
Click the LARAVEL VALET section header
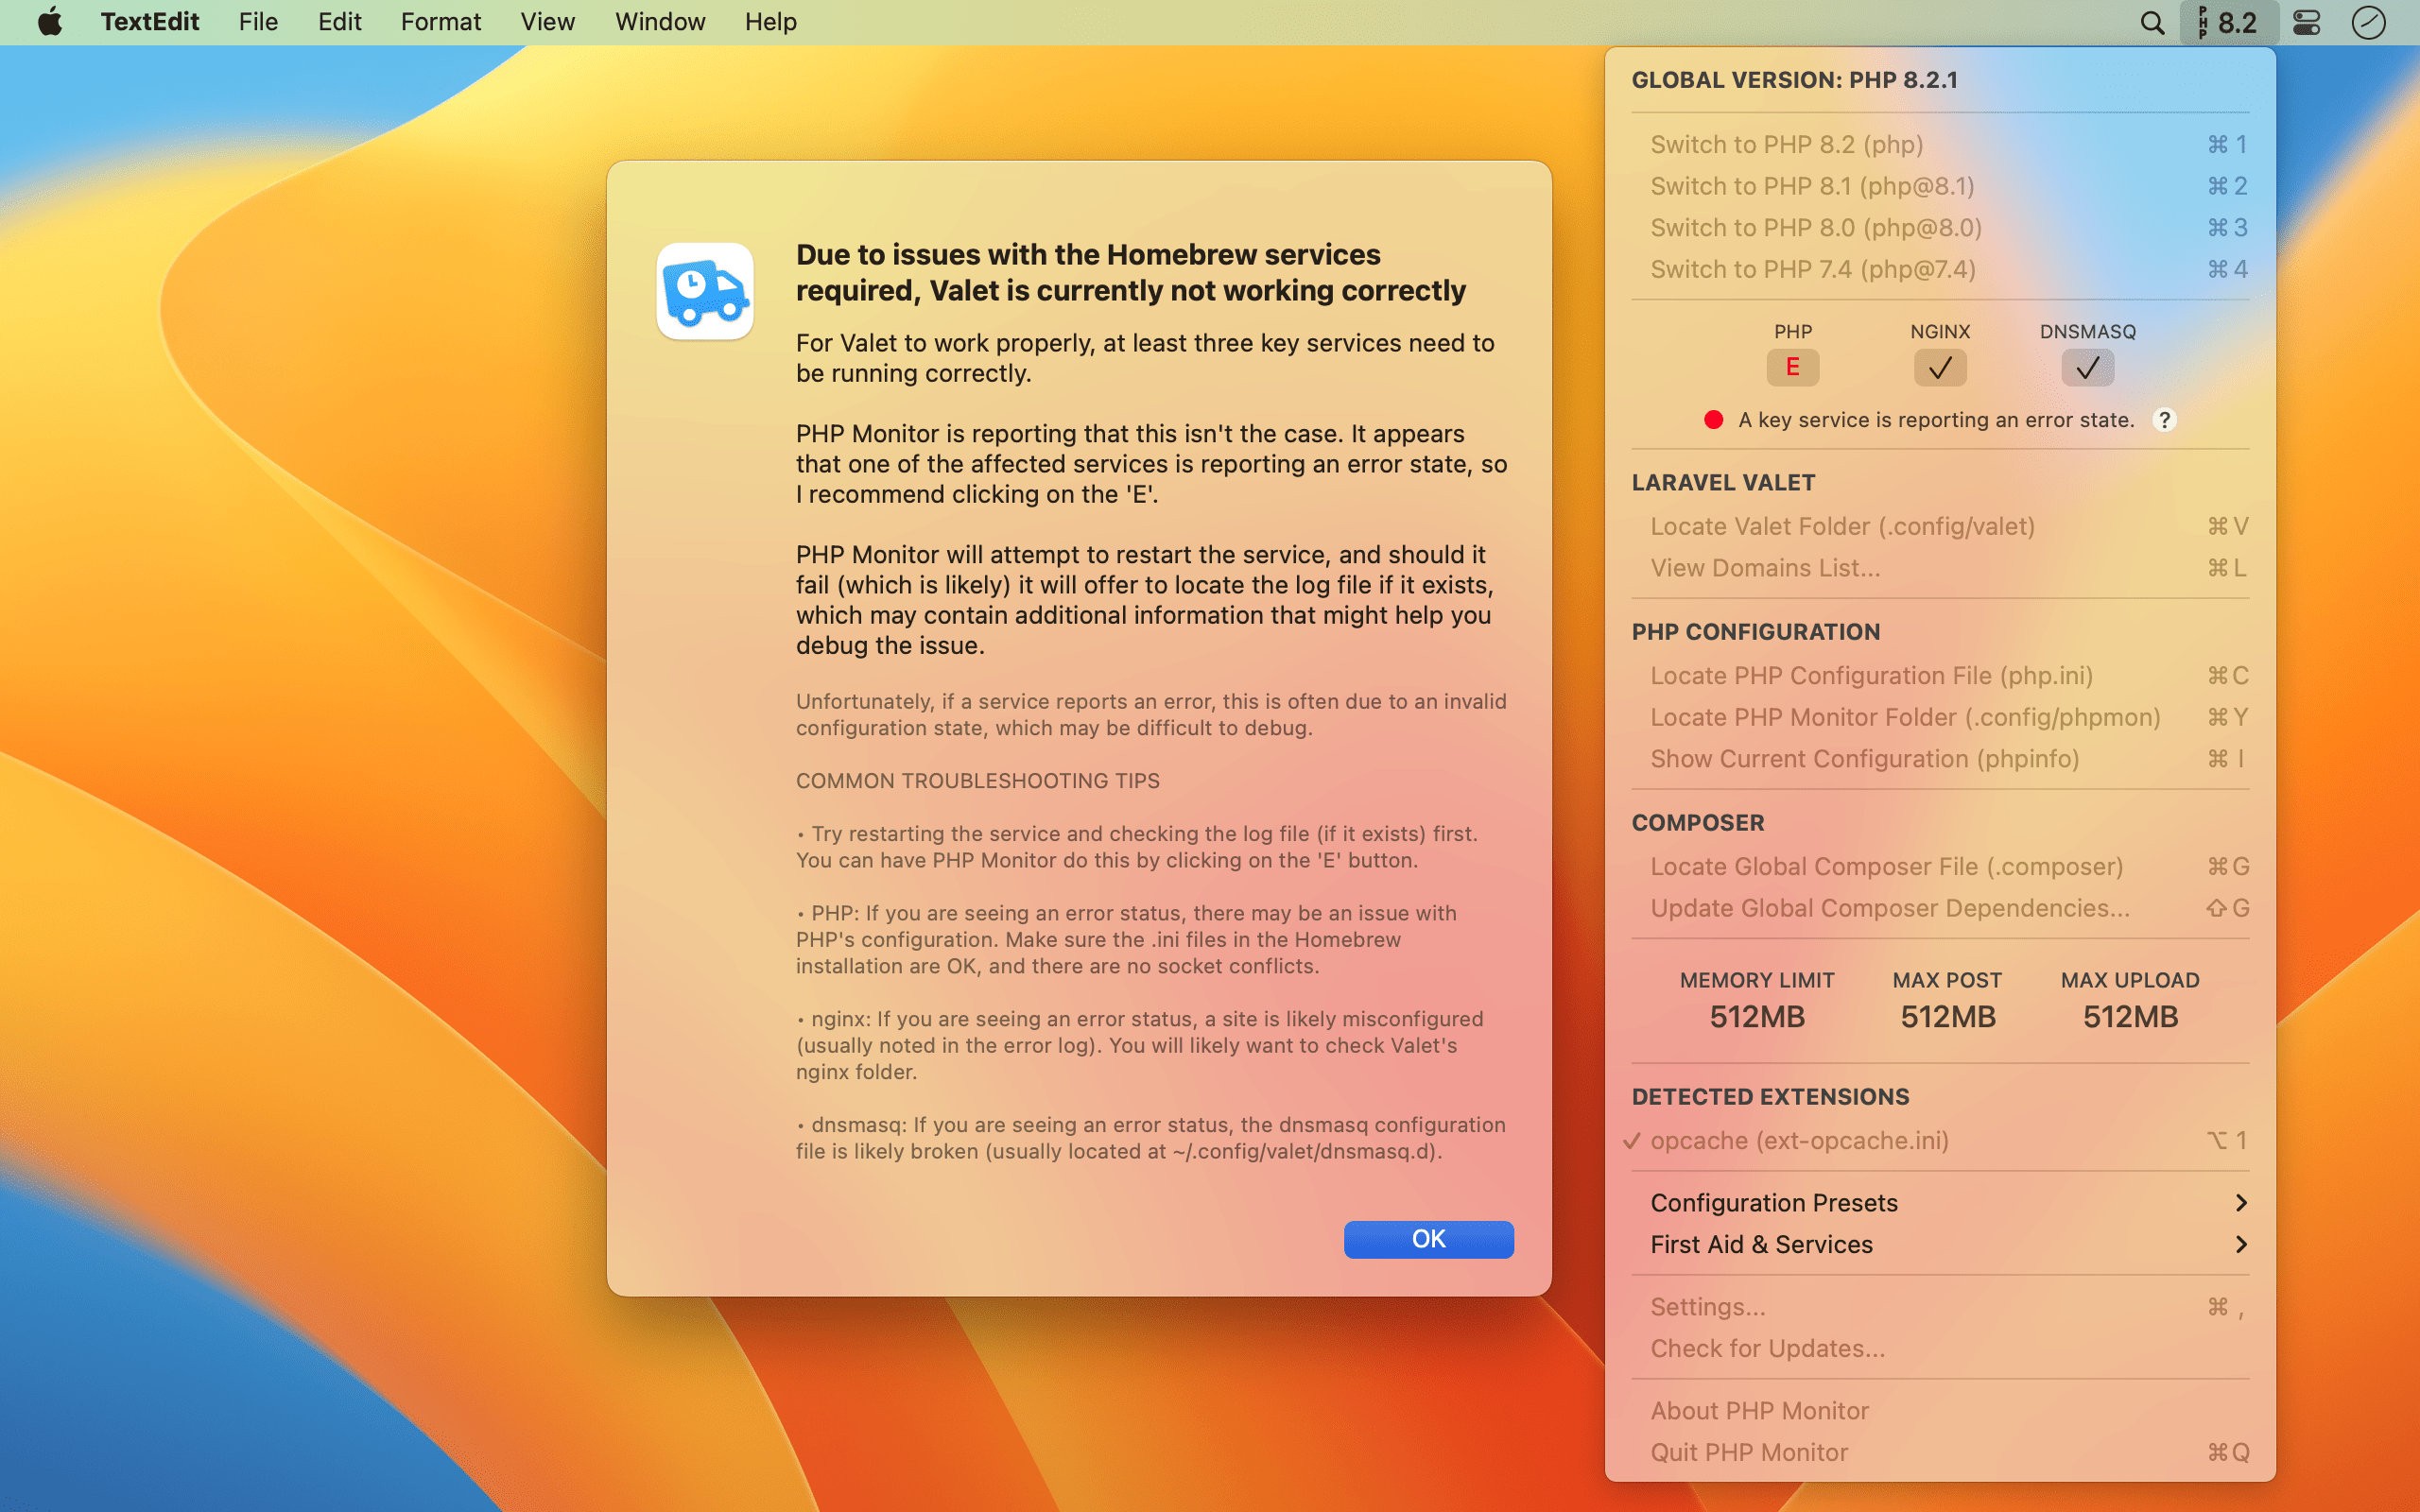coord(1723,482)
